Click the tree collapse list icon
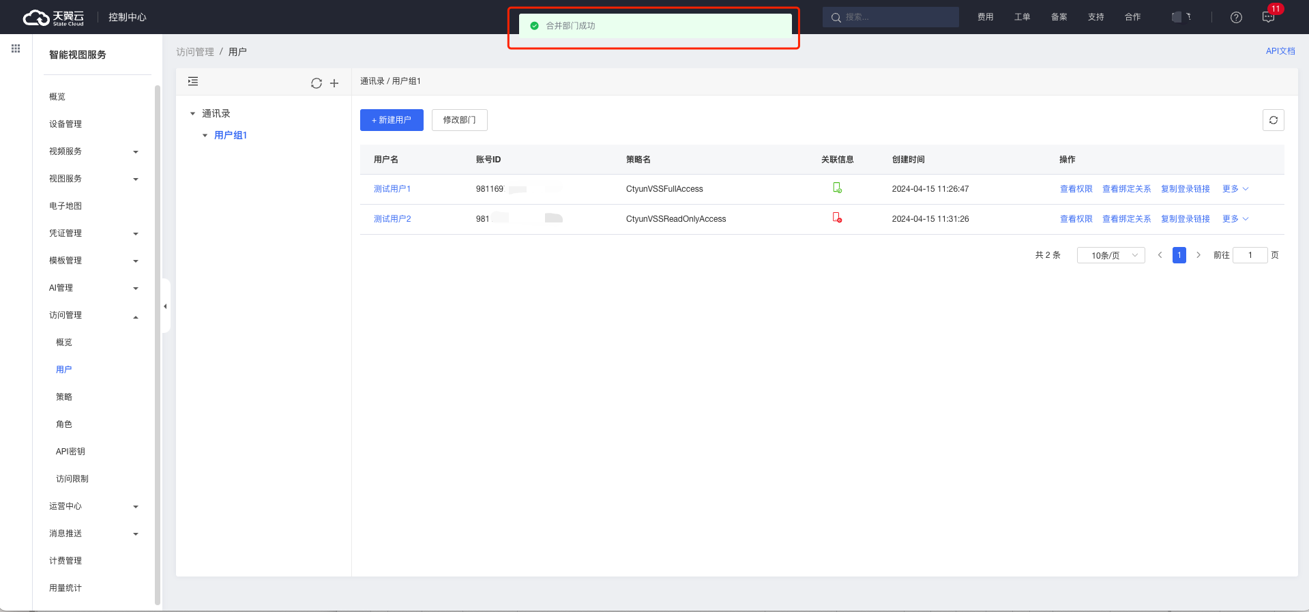Viewport: 1309px width, 612px height. click(x=193, y=81)
